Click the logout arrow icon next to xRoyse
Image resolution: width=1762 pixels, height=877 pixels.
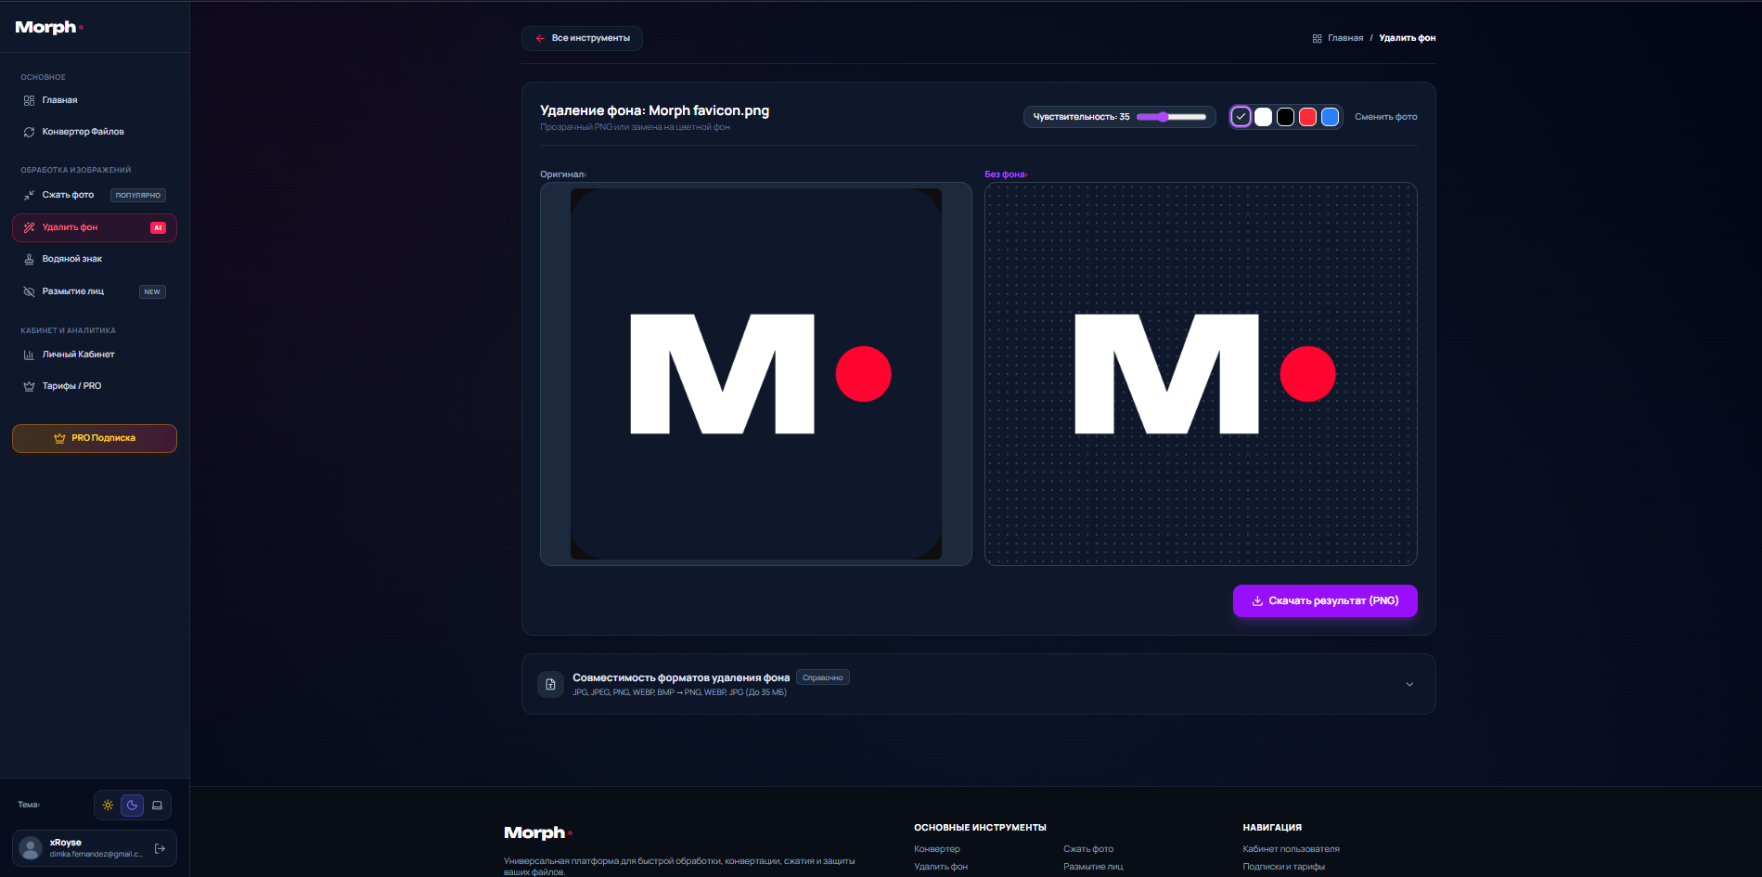[x=160, y=848]
